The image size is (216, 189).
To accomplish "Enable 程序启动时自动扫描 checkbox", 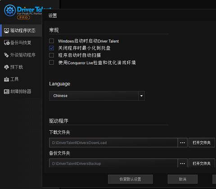I will [51, 55].
